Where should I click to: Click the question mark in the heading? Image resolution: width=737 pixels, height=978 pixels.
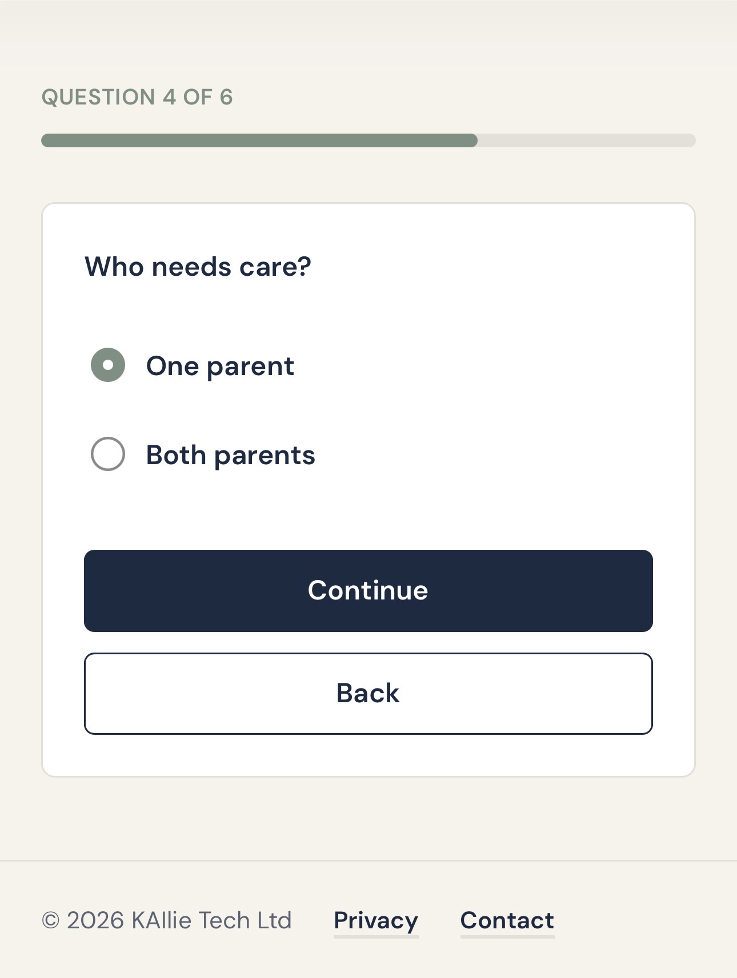pos(304,266)
